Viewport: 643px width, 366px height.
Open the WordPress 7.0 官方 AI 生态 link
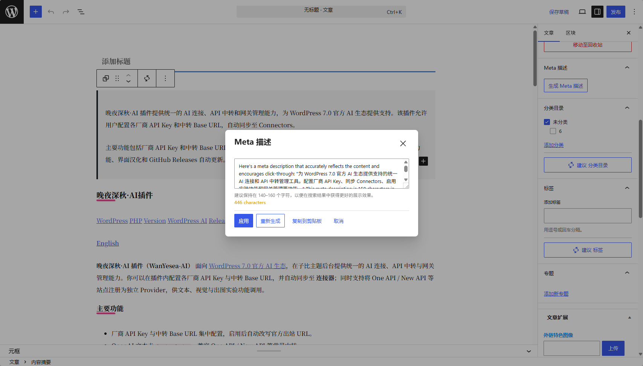click(247, 266)
